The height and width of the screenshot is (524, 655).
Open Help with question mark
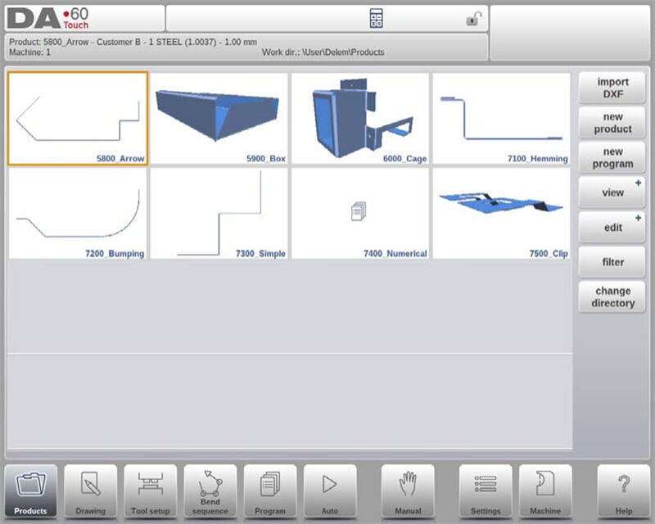(623, 491)
